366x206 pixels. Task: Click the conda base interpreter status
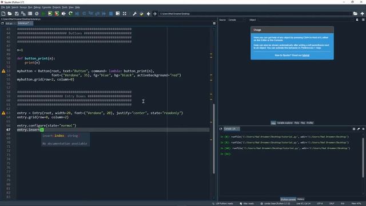pos(275,204)
